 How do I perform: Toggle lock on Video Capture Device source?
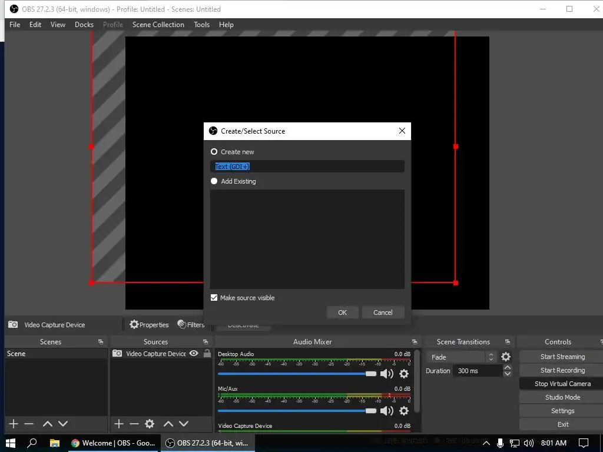(x=207, y=353)
